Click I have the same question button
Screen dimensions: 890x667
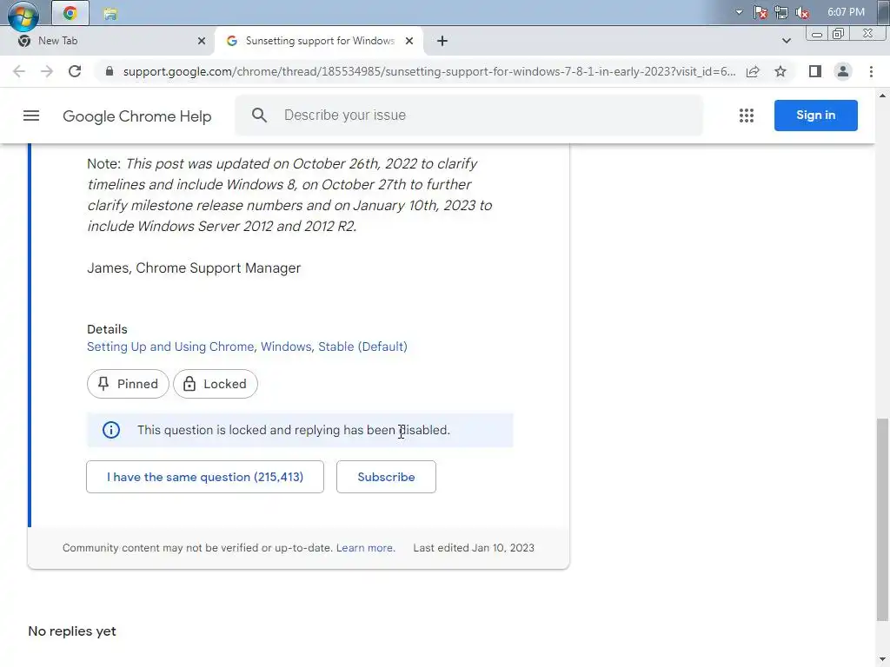[x=205, y=477]
